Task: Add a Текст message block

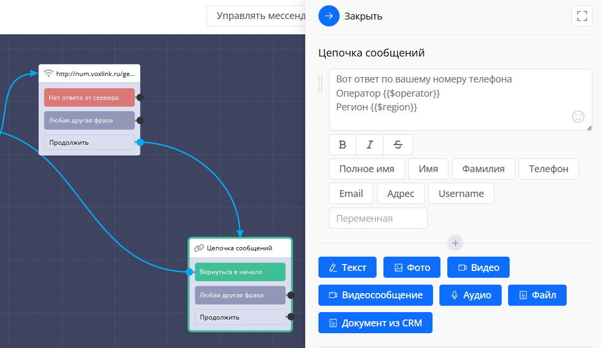Action: point(347,267)
